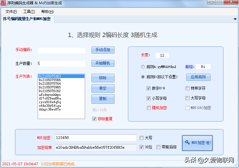Viewport: 239px width, 168px height.
Task: Click the red app icon in title bar
Action: (3, 3)
